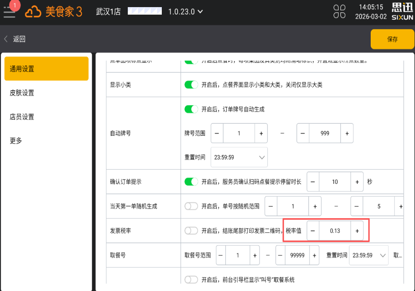Open the hamburger menu with notification badge
The width and height of the screenshot is (415, 291).
click(x=9, y=11)
